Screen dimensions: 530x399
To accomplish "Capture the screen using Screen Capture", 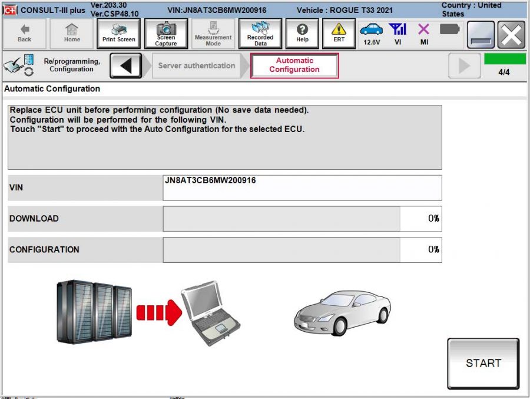I will tap(165, 34).
